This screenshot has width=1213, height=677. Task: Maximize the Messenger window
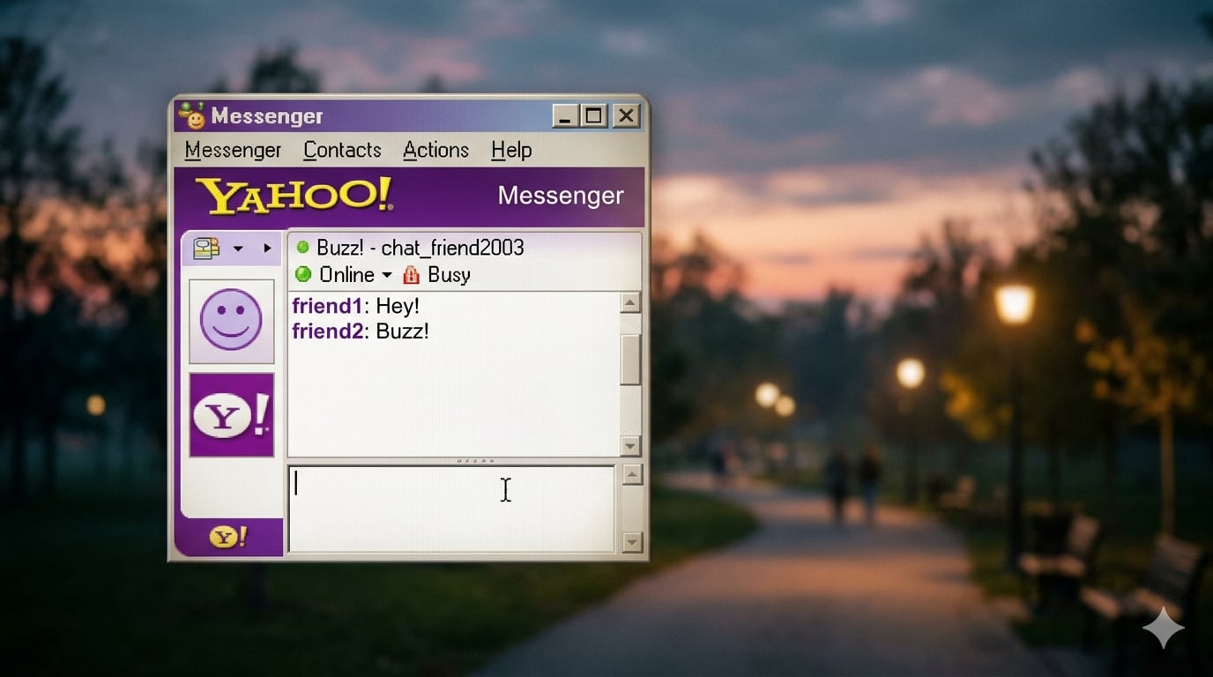594,115
